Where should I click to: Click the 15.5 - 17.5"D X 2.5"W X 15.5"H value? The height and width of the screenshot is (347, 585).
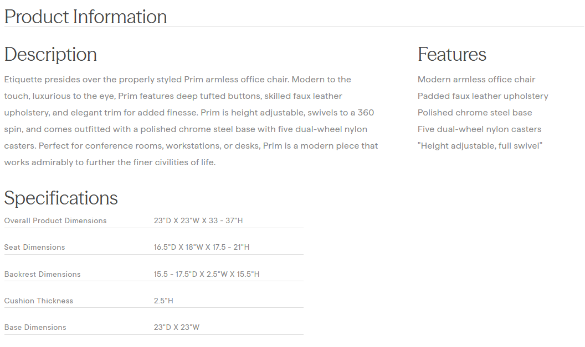(x=207, y=274)
